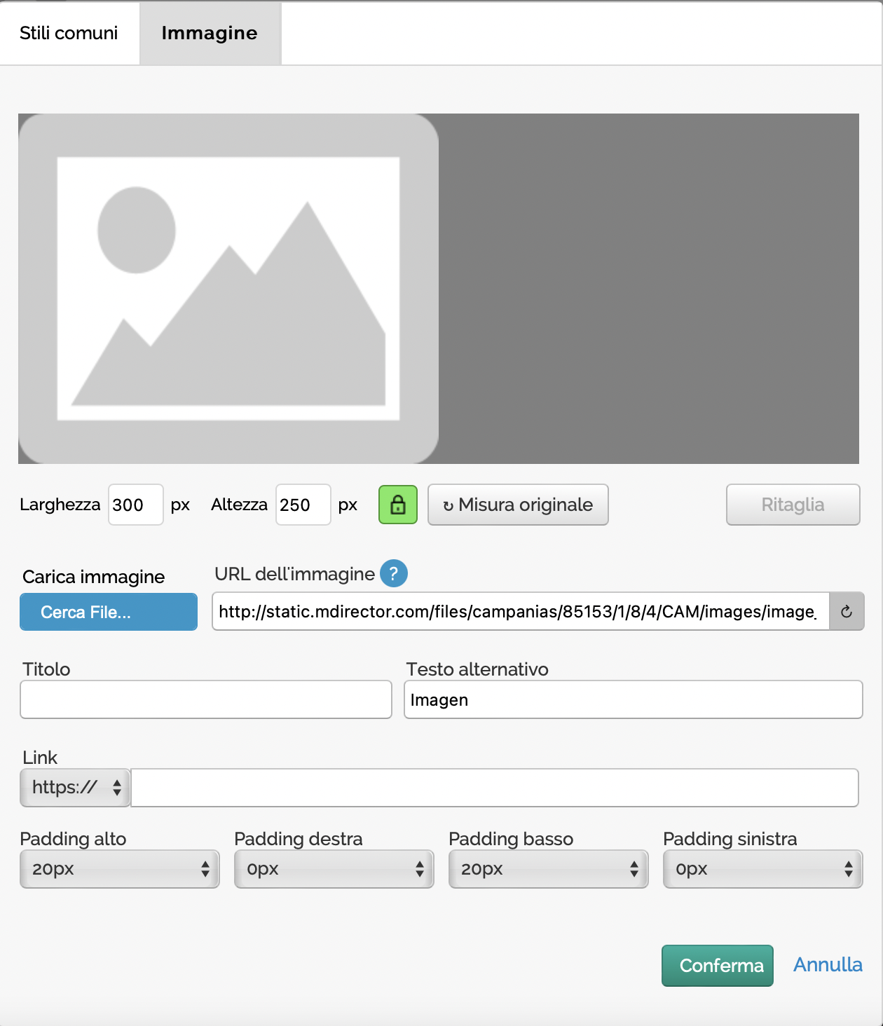The width and height of the screenshot is (883, 1026).
Task: Expand the Padding sinistra dropdown
Action: 762,869
